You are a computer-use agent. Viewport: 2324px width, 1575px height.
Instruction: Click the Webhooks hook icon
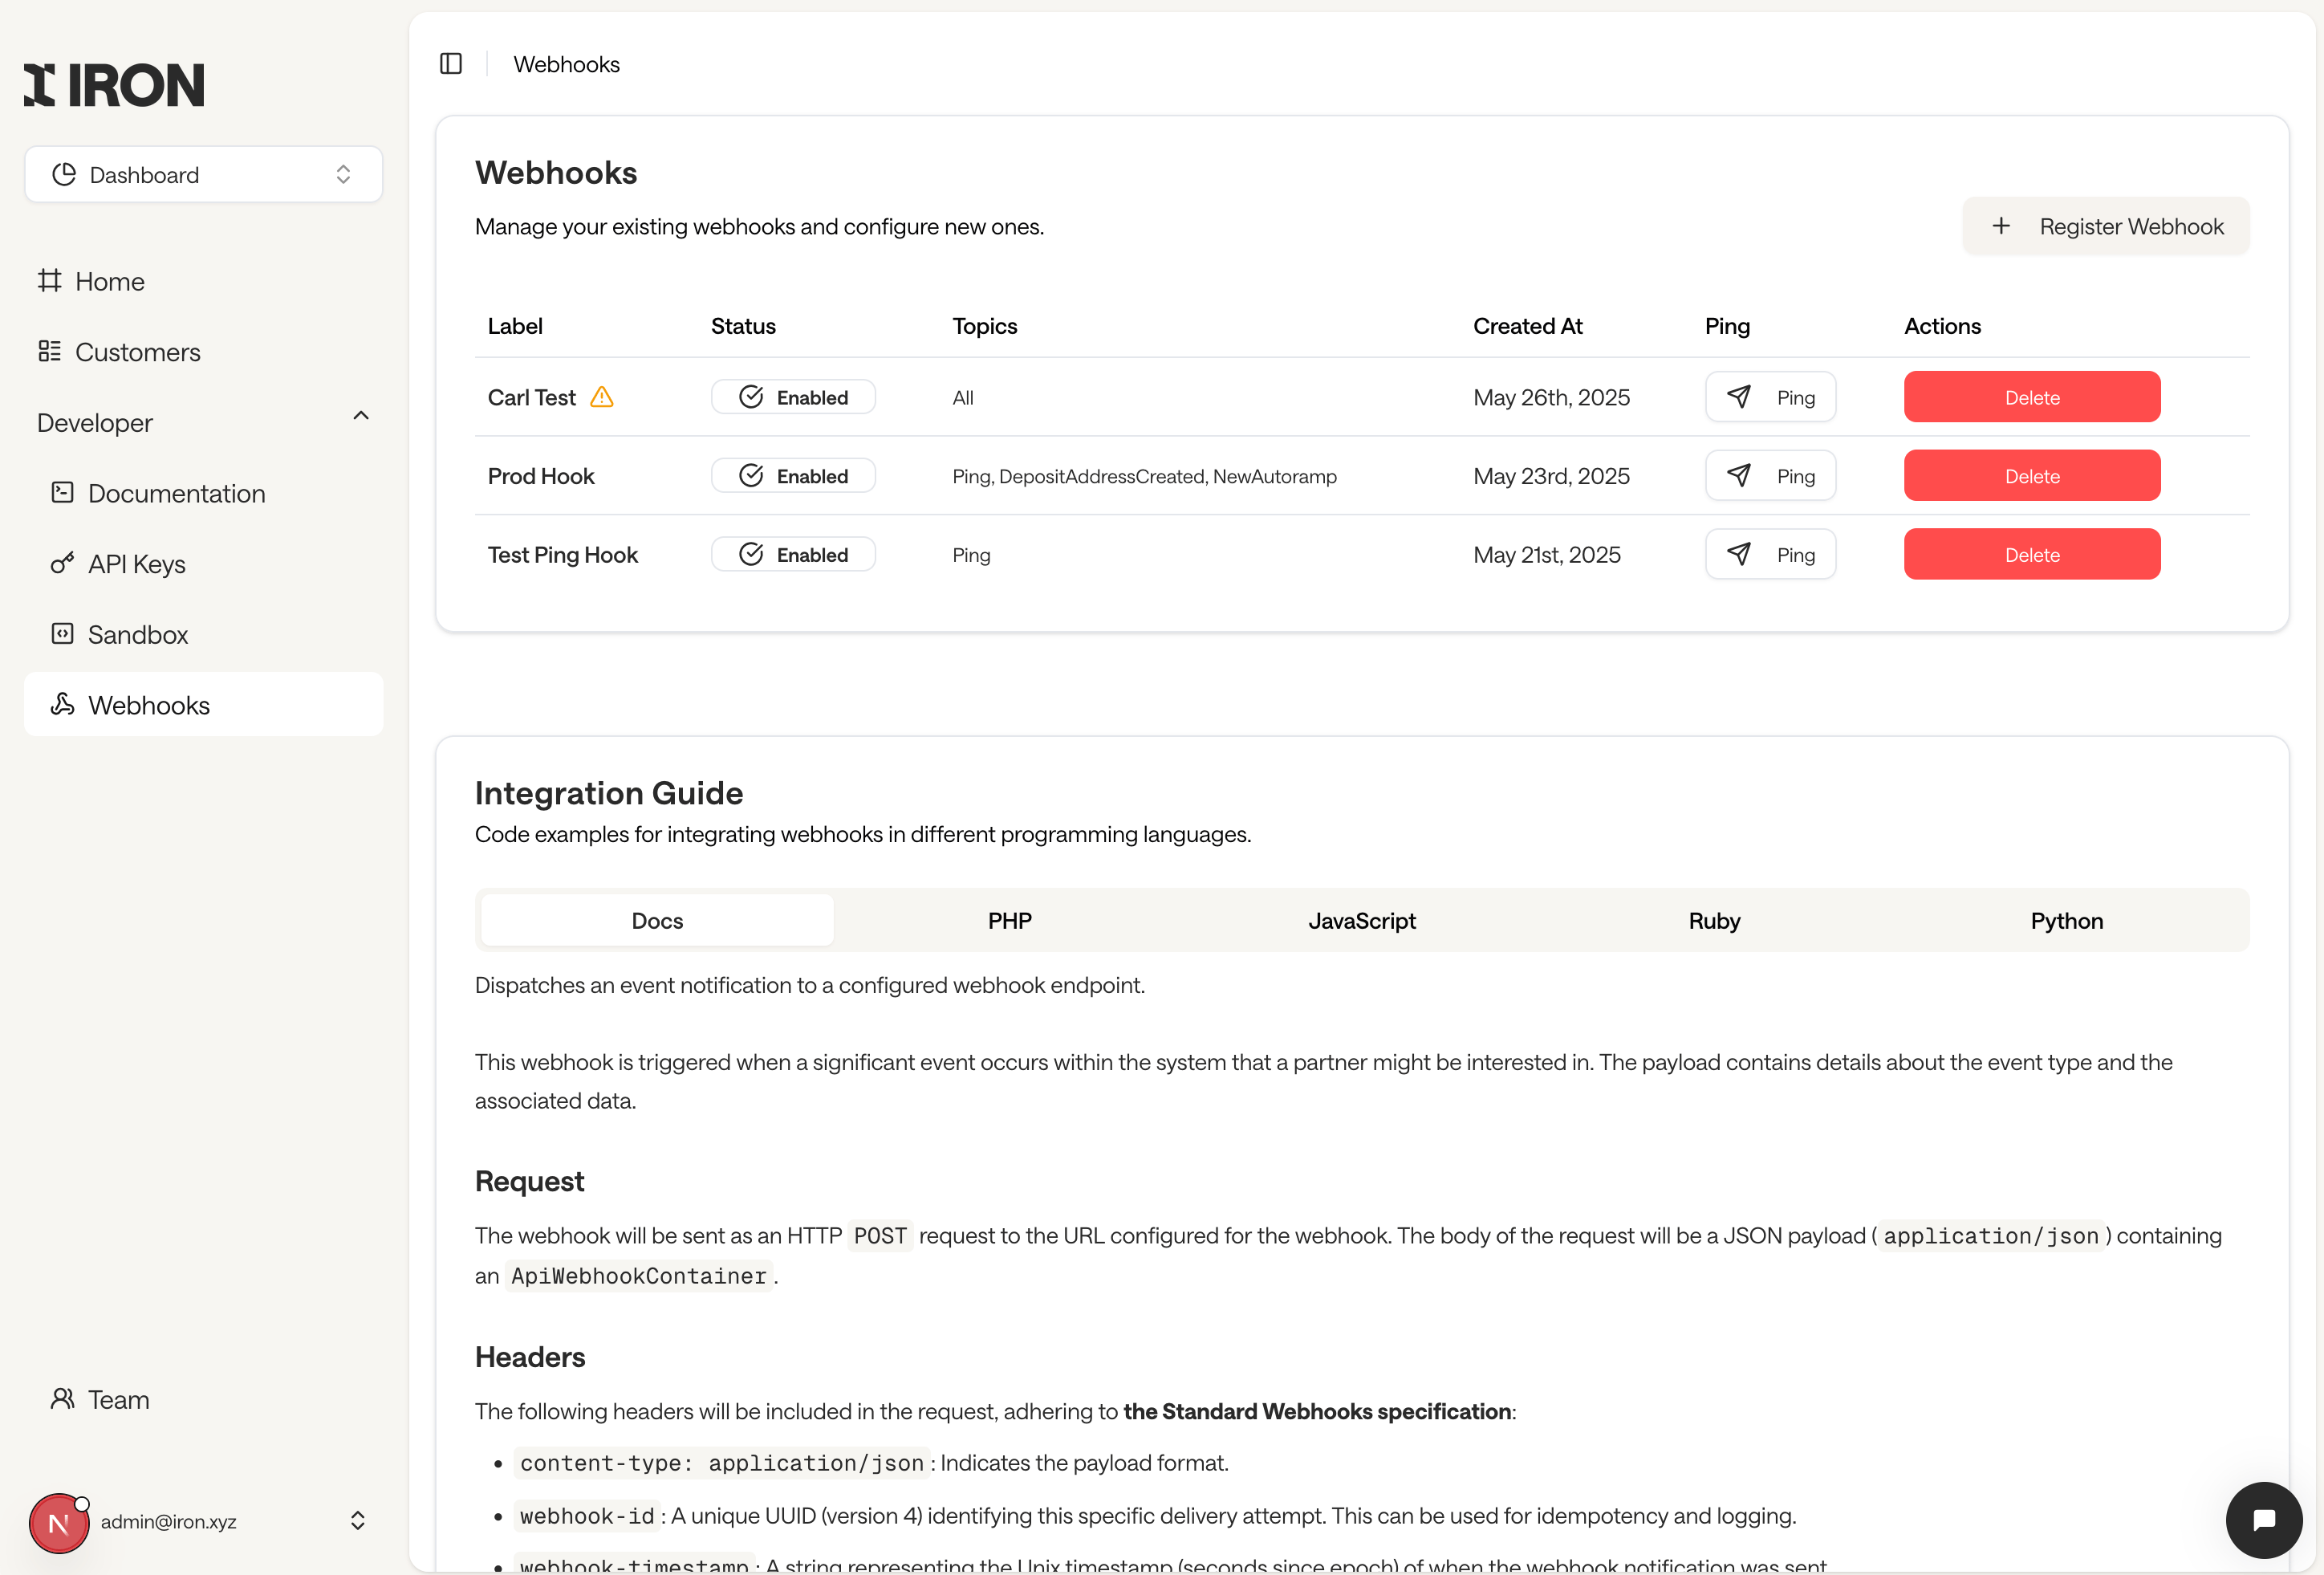coord(62,705)
